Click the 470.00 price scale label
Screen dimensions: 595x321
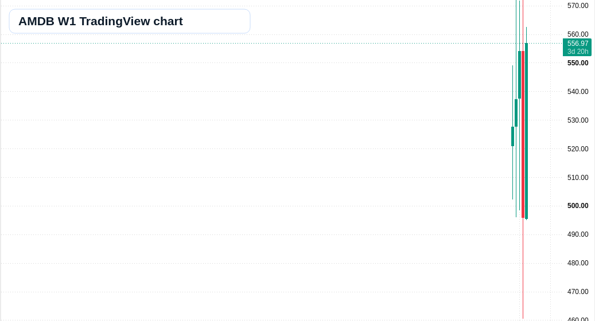[578, 292]
